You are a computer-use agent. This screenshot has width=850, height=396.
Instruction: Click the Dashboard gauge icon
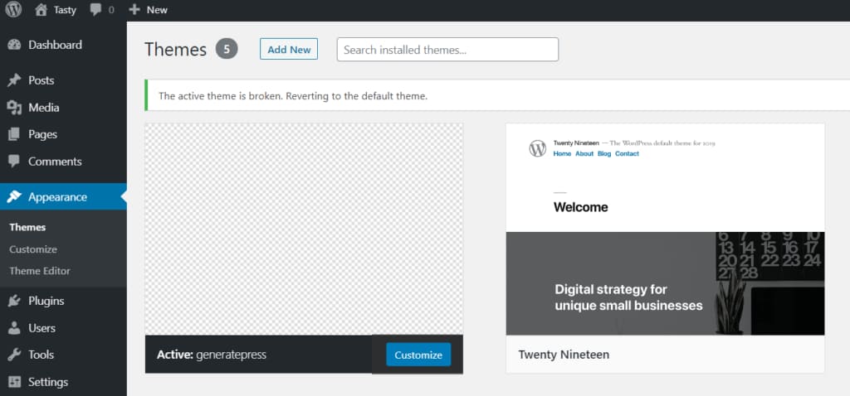click(14, 45)
